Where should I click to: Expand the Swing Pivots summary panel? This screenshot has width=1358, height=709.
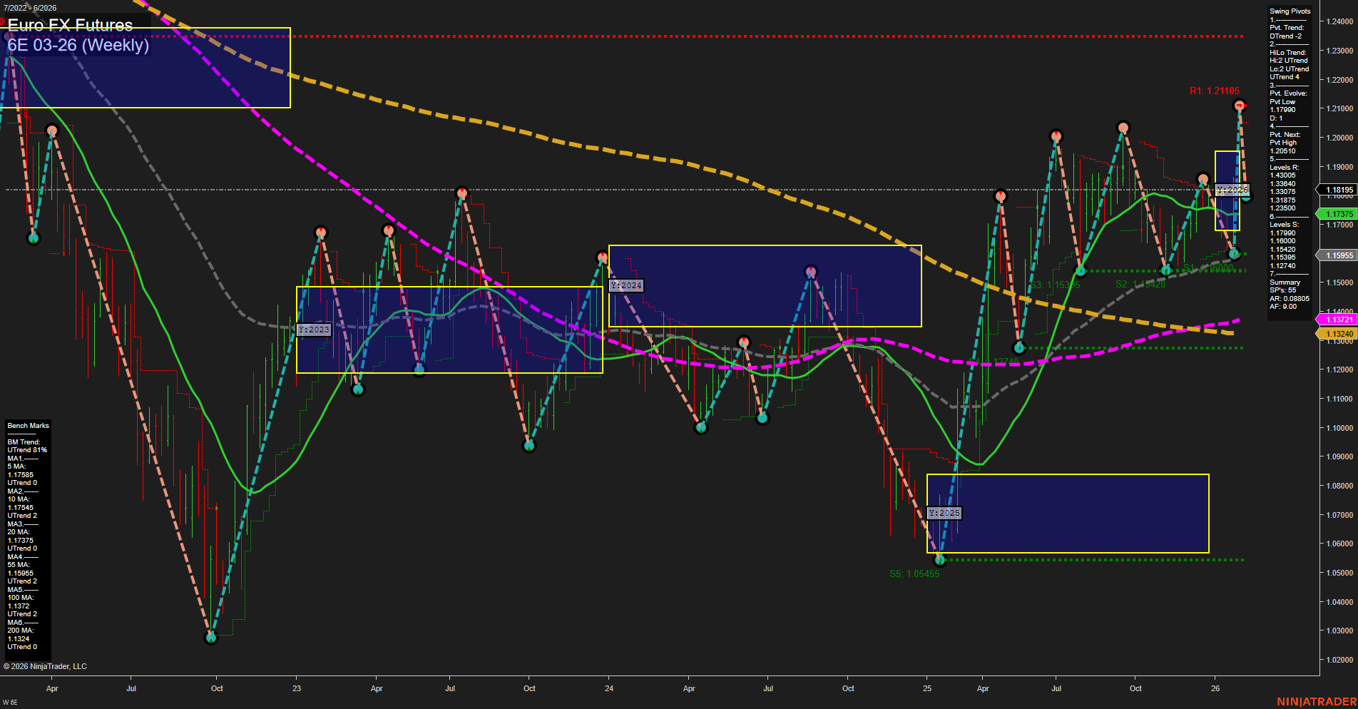tap(1289, 11)
